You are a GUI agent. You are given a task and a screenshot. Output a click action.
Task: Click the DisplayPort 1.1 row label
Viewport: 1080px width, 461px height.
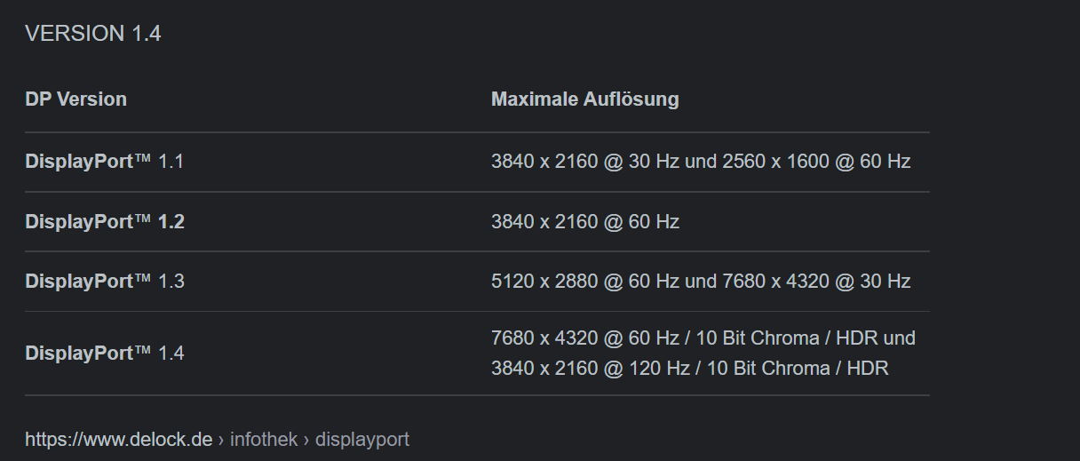coord(104,162)
